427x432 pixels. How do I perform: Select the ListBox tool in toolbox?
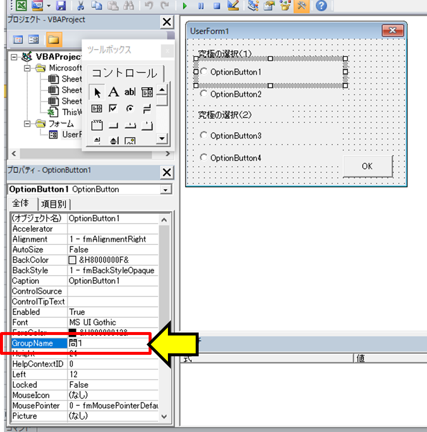pos(97,108)
